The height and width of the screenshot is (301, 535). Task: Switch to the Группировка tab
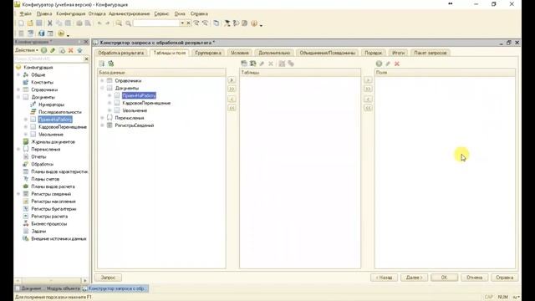coord(208,53)
